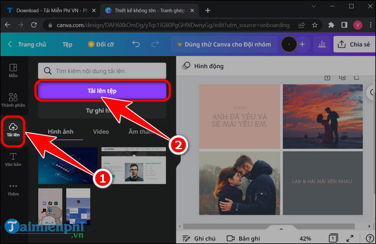
Task: Open Ghi chú notes
Action: tap(199, 239)
